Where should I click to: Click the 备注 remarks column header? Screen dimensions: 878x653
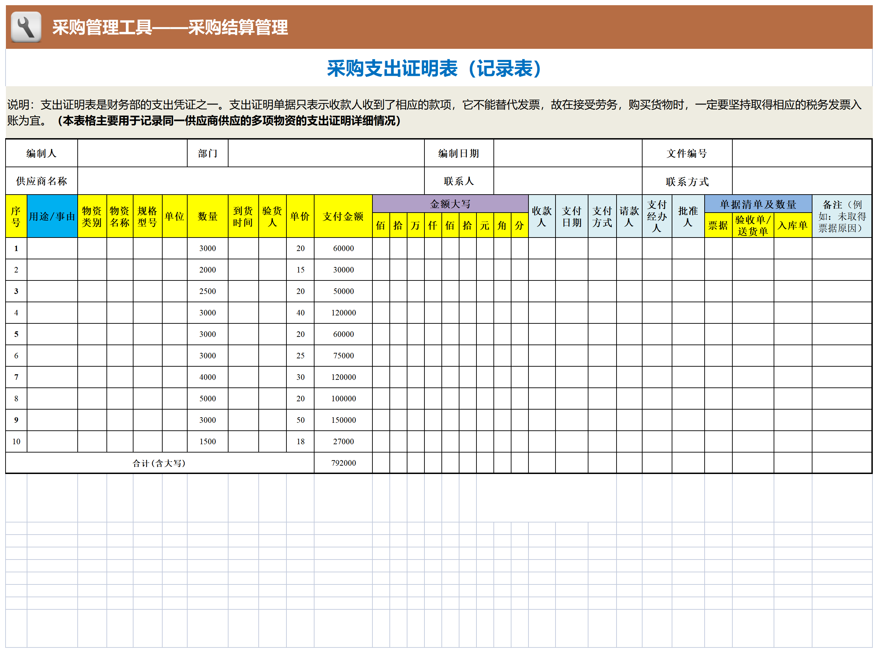(842, 216)
